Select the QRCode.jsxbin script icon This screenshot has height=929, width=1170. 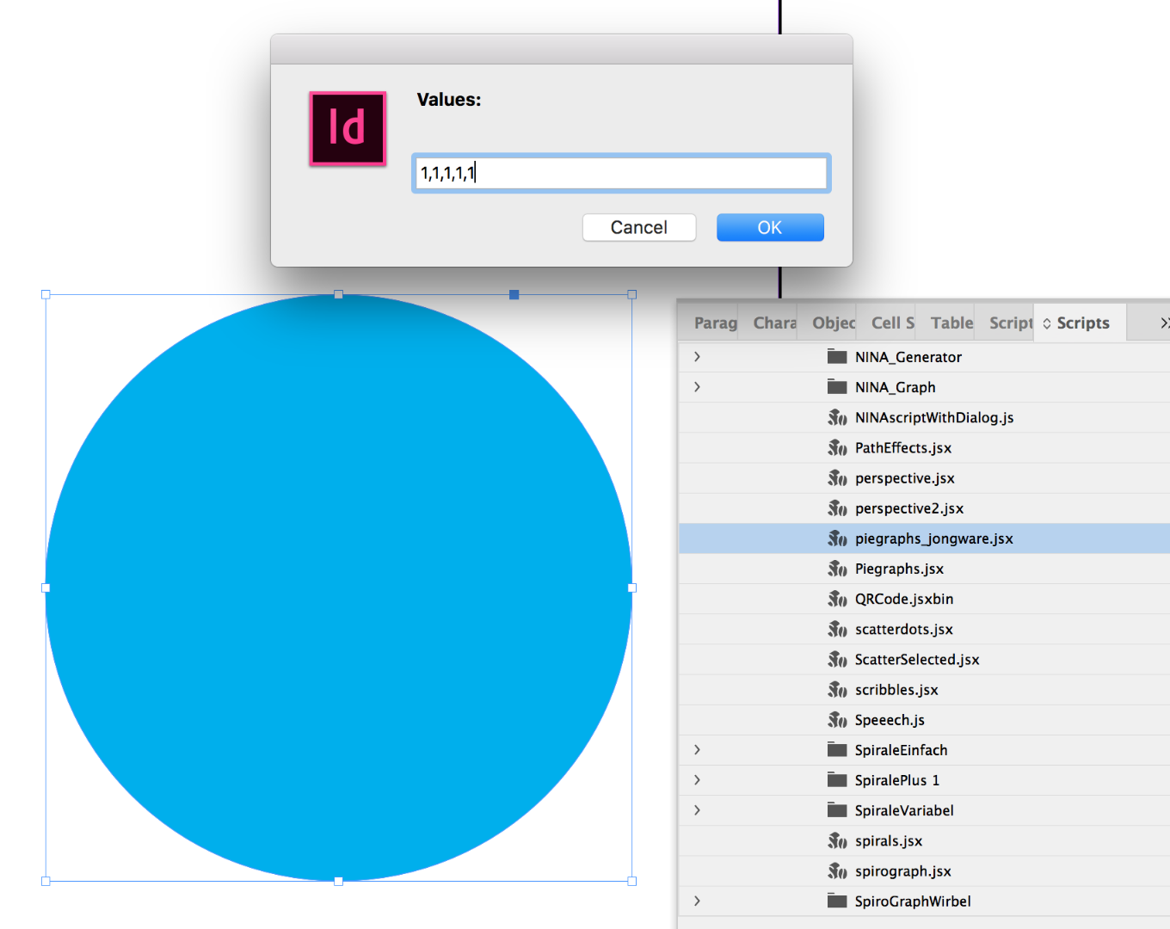[x=837, y=599]
